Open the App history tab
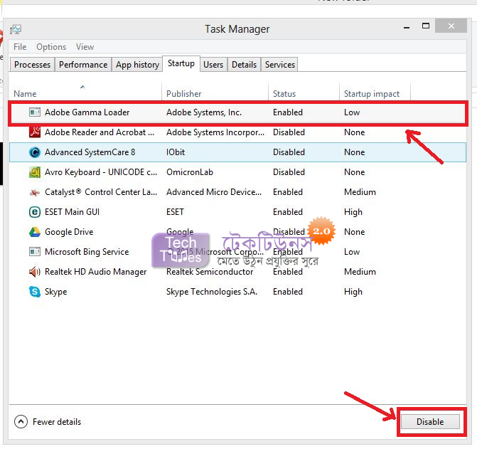 click(x=137, y=65)
